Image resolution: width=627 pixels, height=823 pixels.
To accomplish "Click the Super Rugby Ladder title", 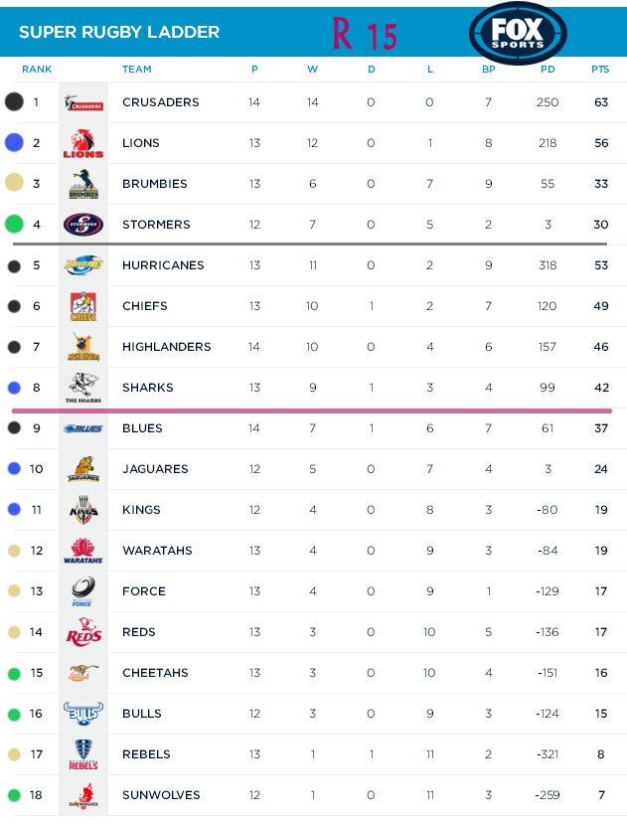I will click(x=119, y=33).
